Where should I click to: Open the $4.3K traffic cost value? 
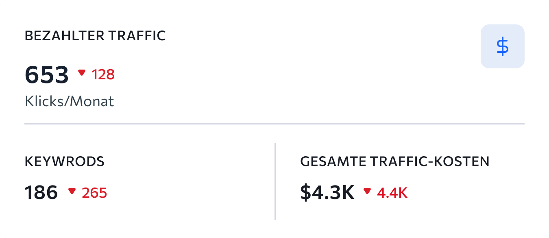tap(327, 192)
